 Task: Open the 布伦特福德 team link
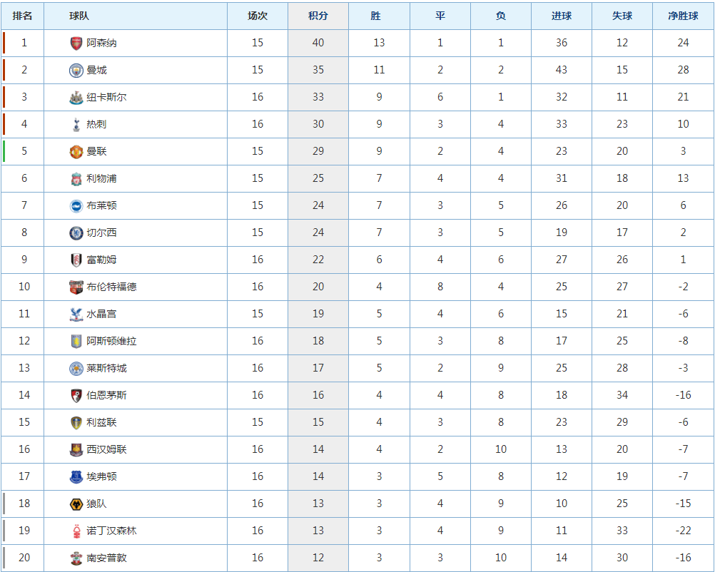111,287
